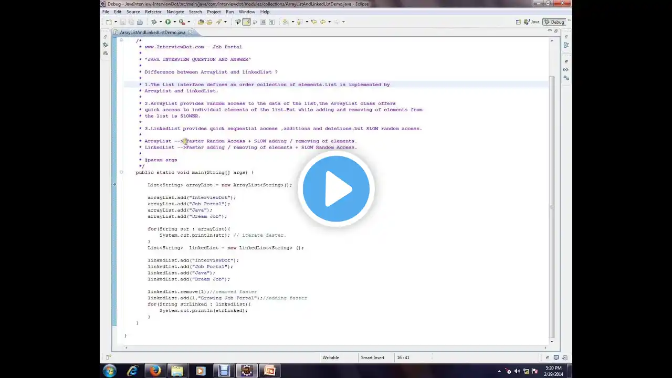Collapse the main method fold marker
The width and height of the screenshot is (672, 378).
pyautogui.click(x=121, y=172)
